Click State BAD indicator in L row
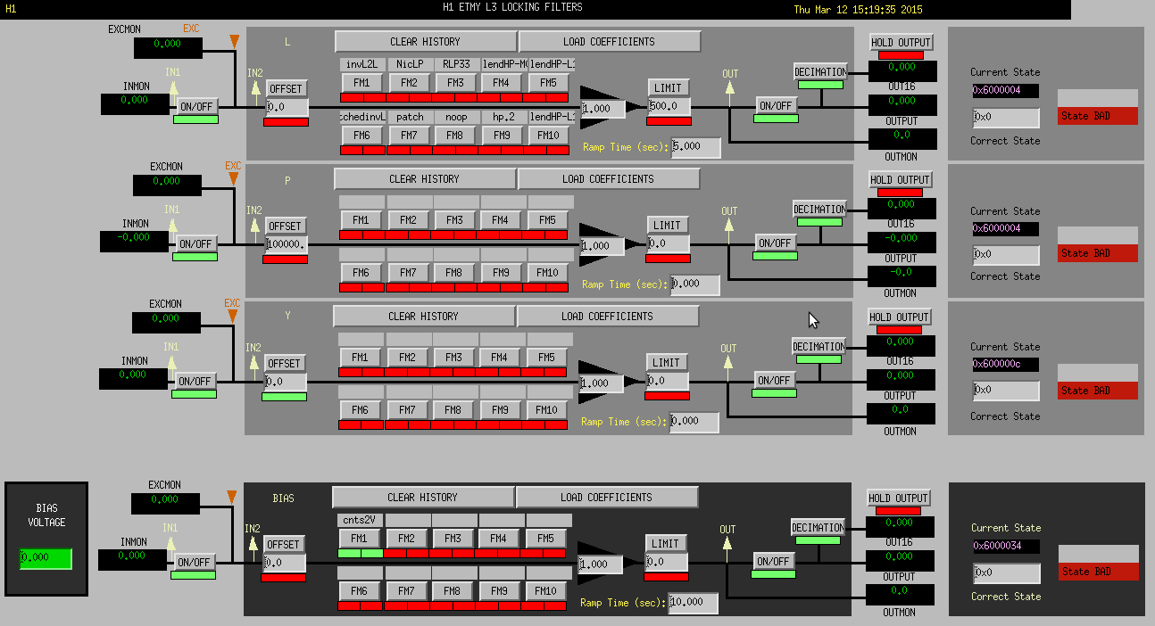The height and width of the screenshot is (626, 1155). (1098, 116)
